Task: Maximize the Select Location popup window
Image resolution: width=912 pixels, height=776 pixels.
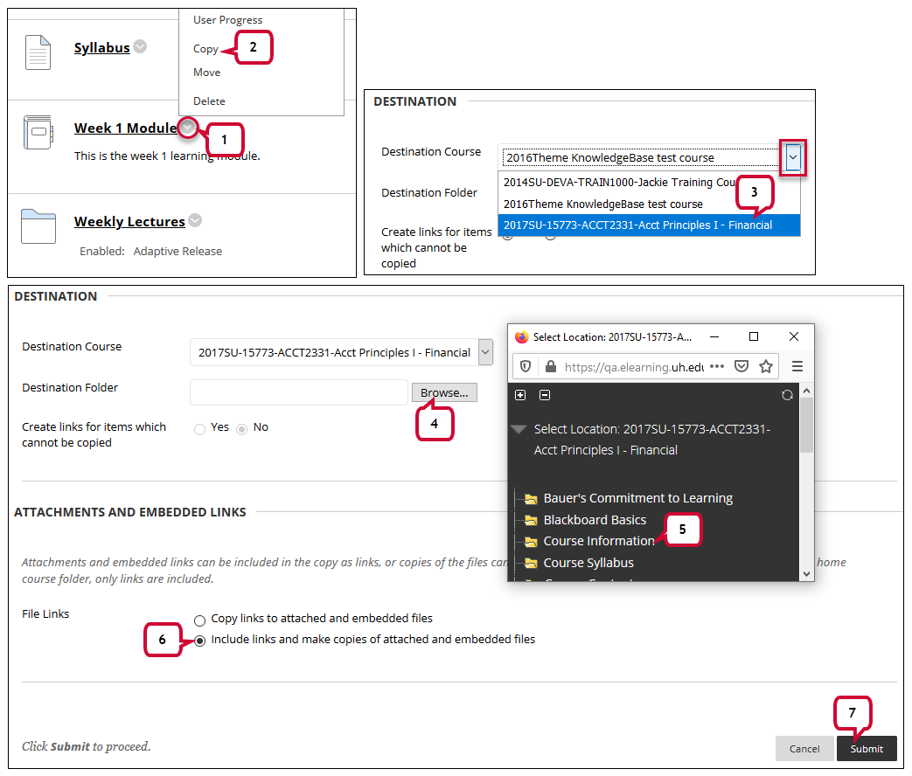Action: (x=754, y=336)
